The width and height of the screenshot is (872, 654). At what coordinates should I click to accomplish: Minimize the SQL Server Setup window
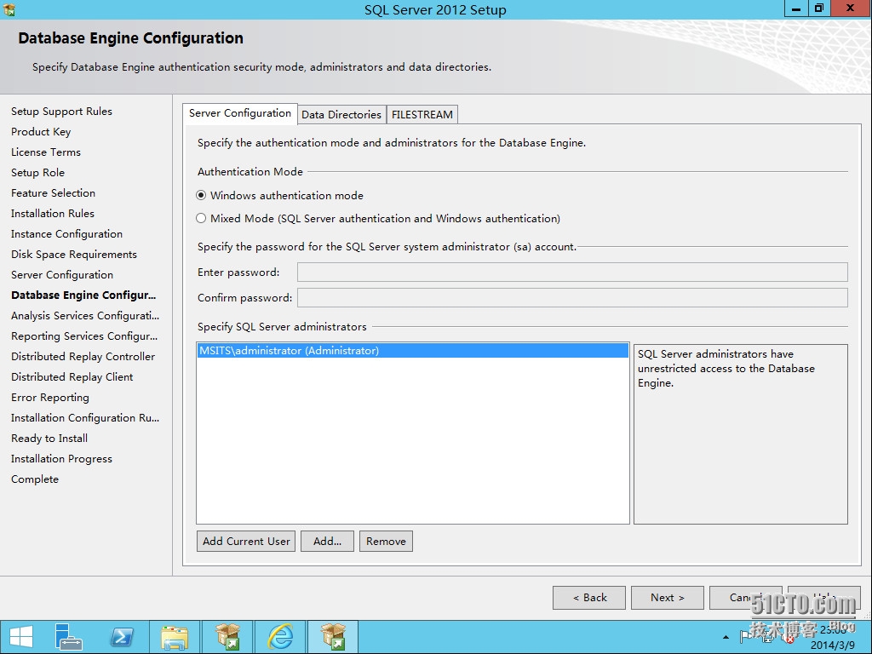(x=796, y=9)
